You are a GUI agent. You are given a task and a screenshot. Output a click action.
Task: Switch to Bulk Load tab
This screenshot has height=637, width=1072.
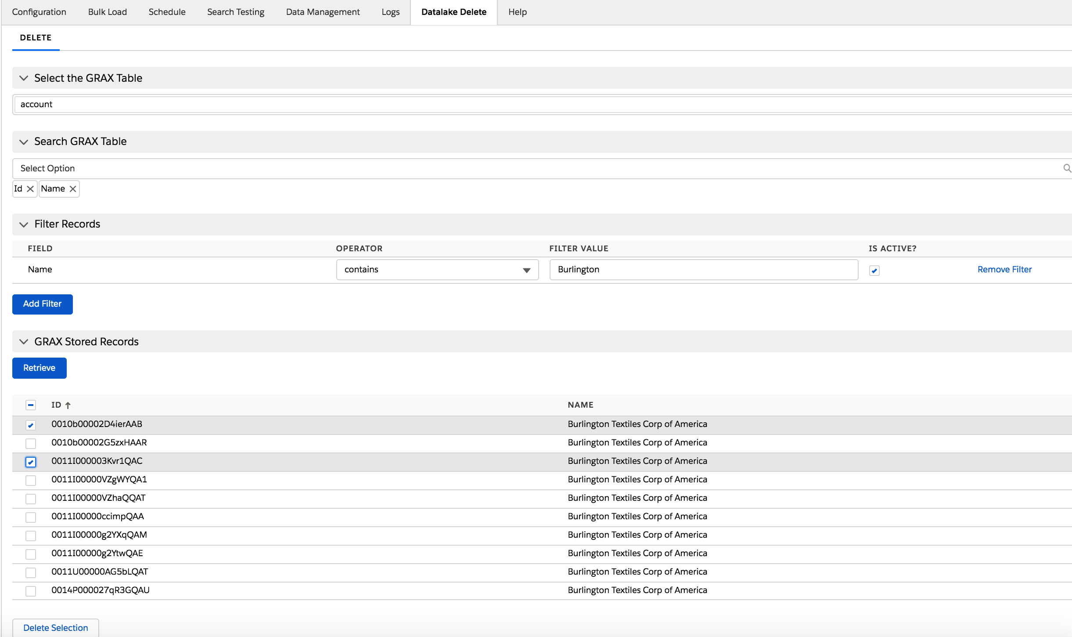click(108, 12)
